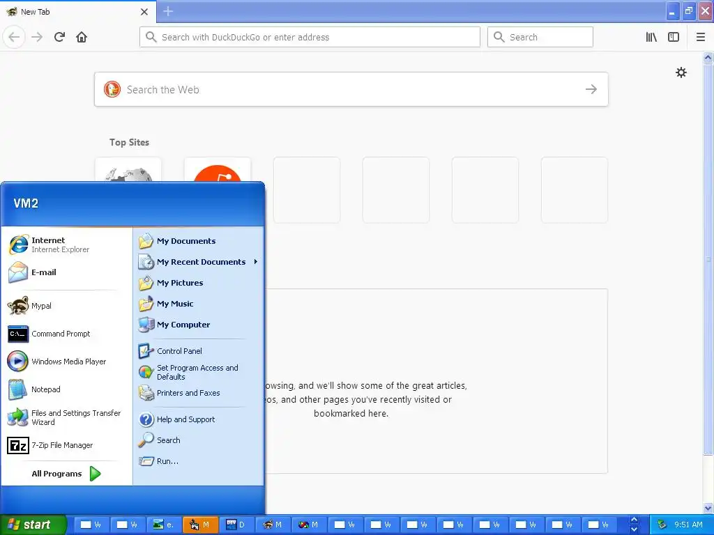714x535 pixels.
Task: Open My Pictures folder
Action: click(x=199, y=283)
